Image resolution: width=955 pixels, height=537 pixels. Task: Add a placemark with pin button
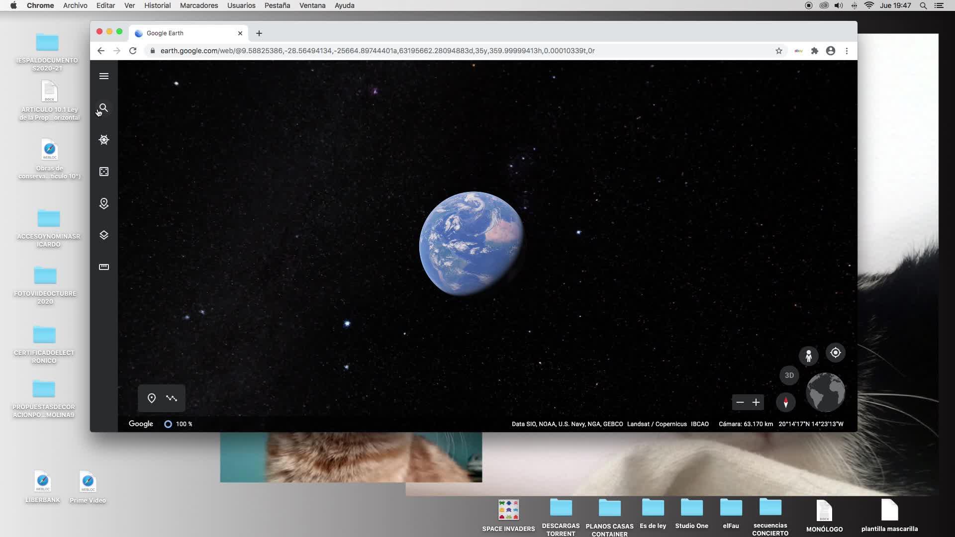point(152,398)
